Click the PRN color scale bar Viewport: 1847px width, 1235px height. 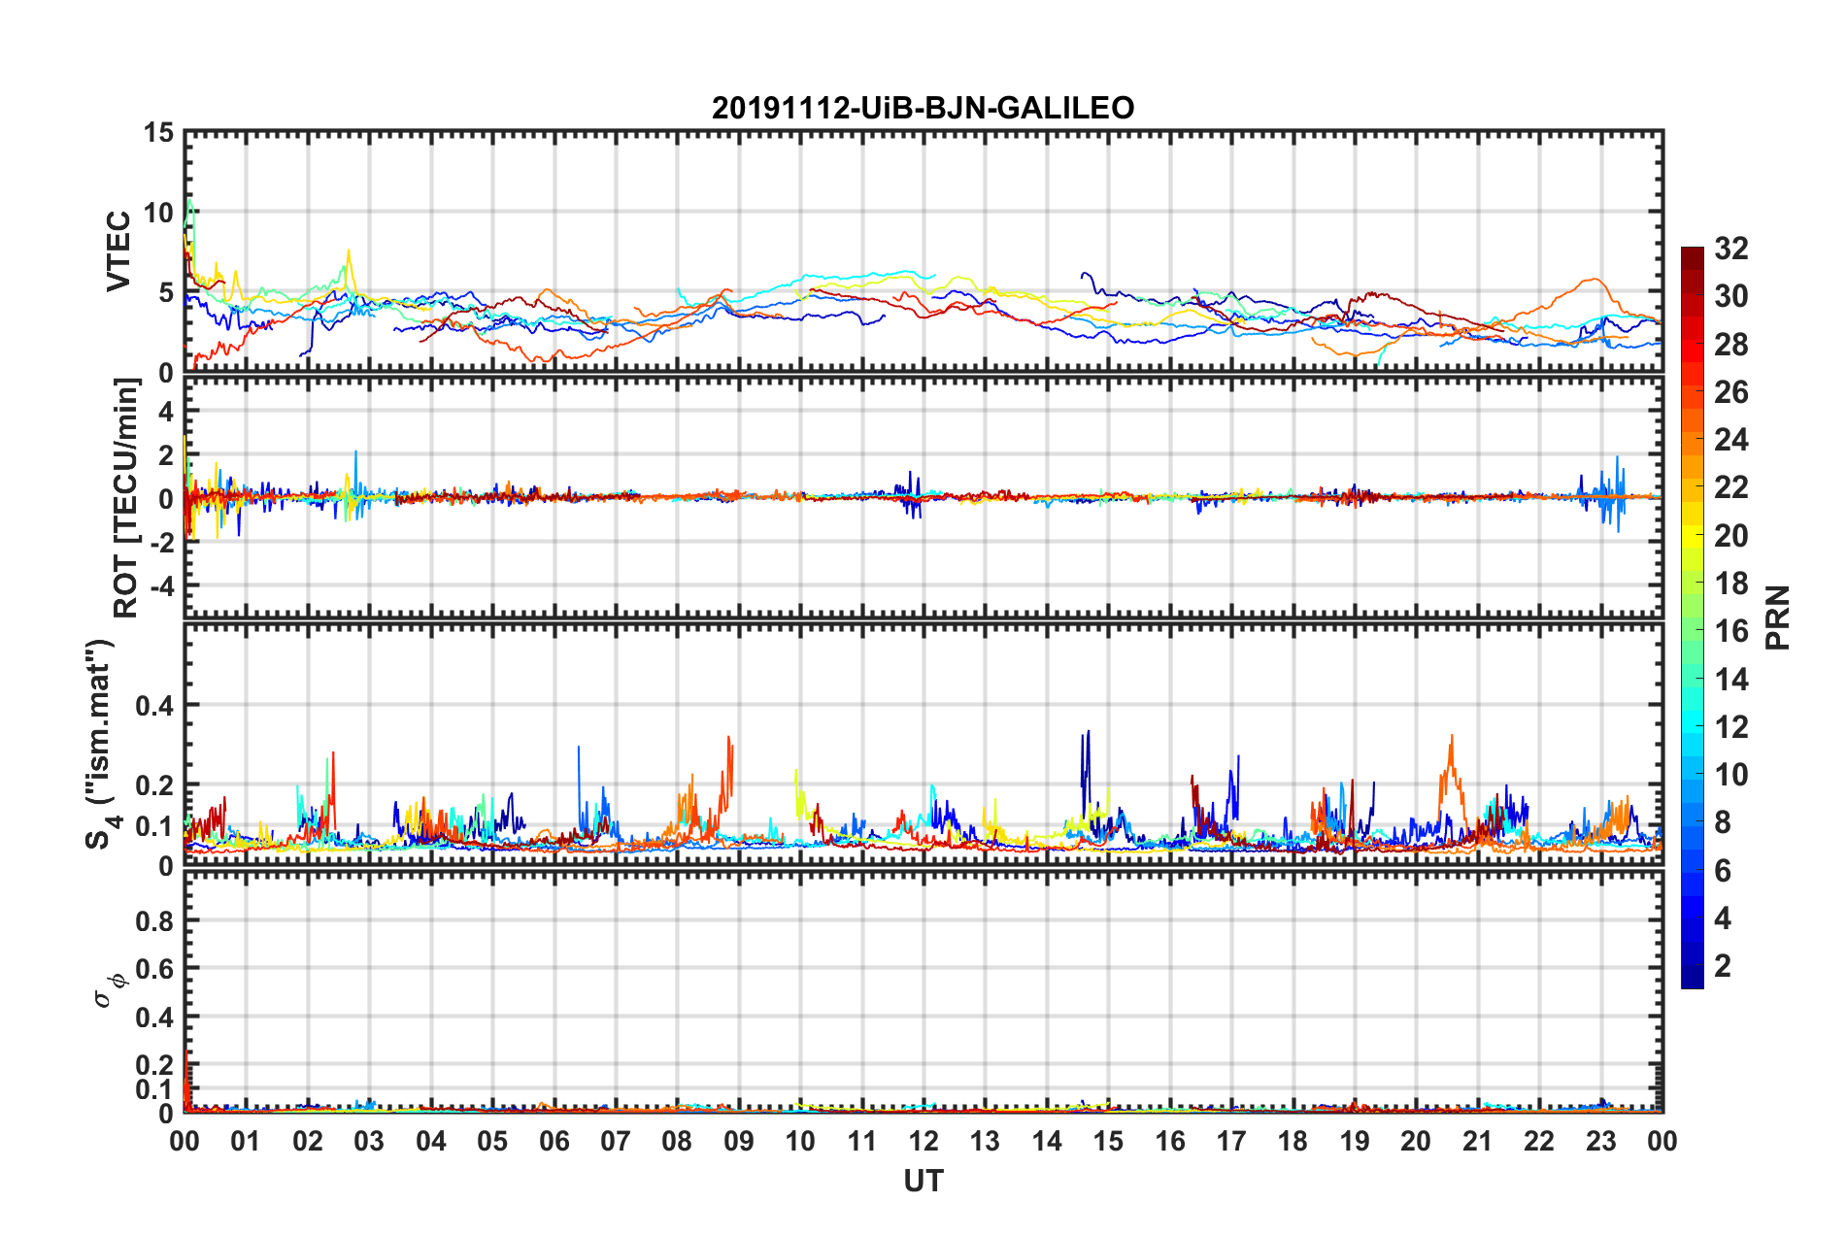(x=1693, y=617)
